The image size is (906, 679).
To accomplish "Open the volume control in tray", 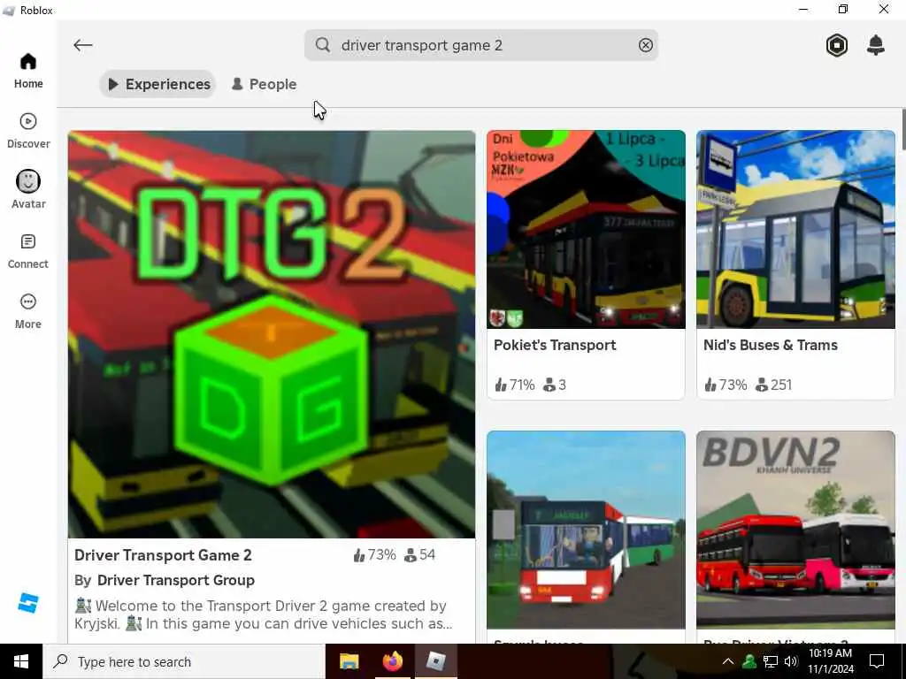I will [790, 661].
